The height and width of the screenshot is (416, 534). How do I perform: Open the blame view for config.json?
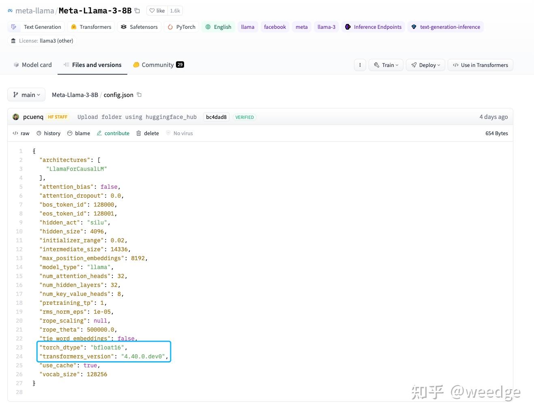point(79,133)
